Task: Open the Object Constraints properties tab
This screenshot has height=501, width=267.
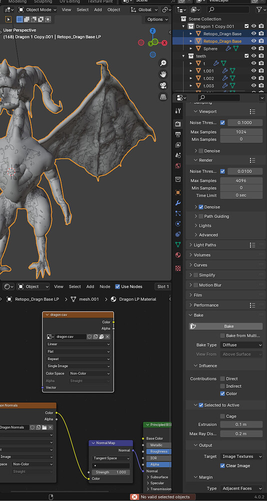Action: click(178, 234)
